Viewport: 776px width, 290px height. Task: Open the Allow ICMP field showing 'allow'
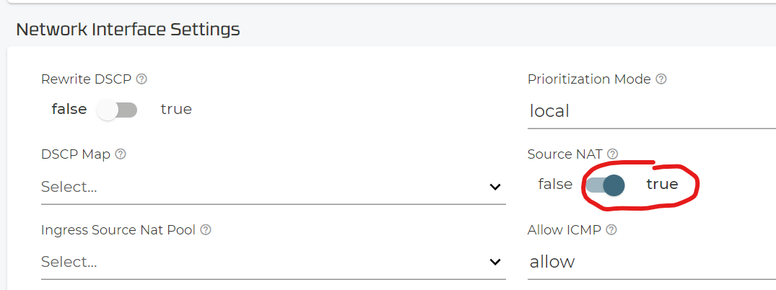tap(650, 262)
